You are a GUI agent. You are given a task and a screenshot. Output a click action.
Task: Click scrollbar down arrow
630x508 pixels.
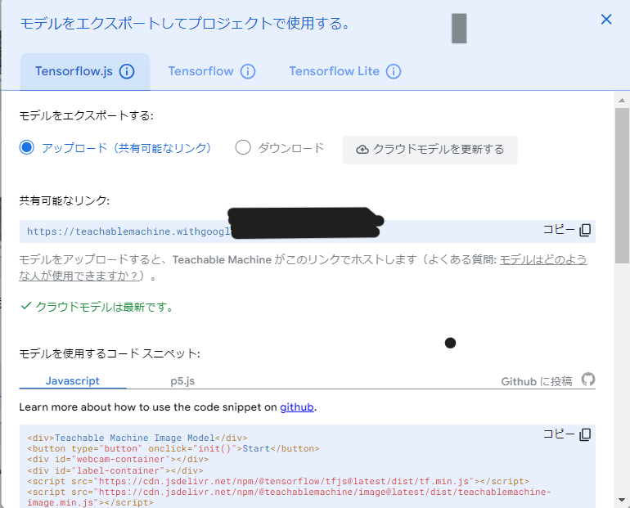[x=622, y=500]
